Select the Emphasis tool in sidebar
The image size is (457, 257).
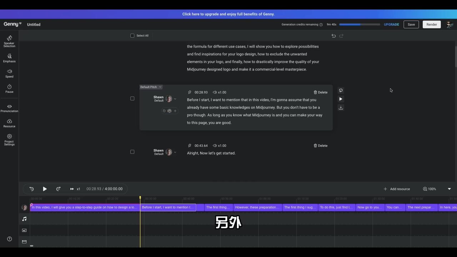pyautogui.click(x=9, y=58)
